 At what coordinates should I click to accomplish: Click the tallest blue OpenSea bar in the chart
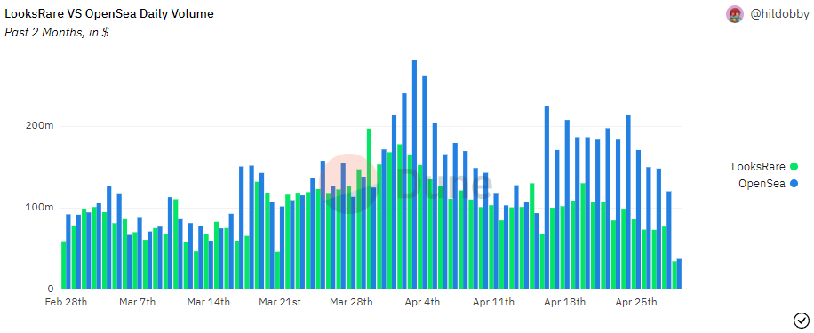click(414, 175)
